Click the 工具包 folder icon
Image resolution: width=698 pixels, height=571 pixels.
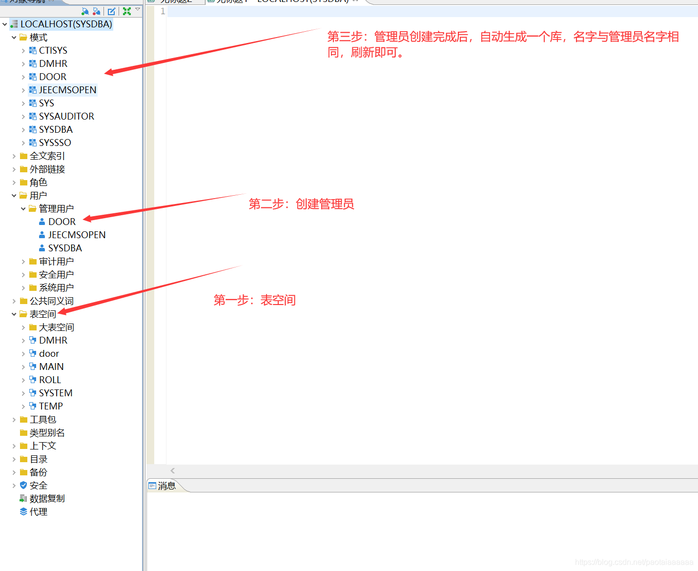[23, 419]
